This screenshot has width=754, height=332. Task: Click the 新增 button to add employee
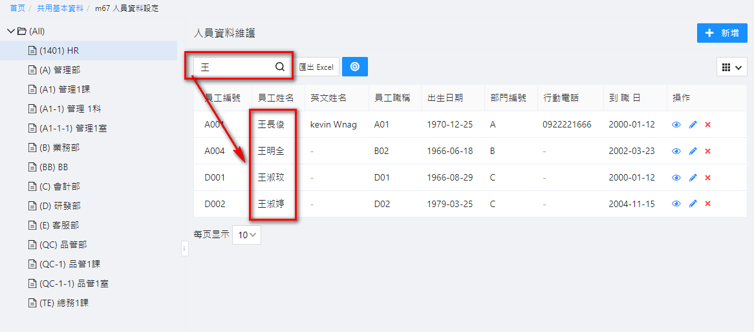point(722,33)
